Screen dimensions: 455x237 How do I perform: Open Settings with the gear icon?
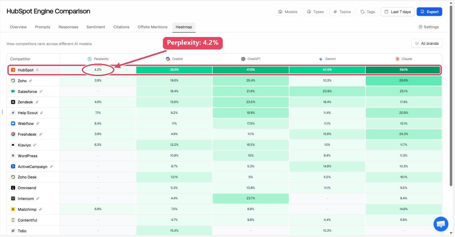[x=429, y=27]
